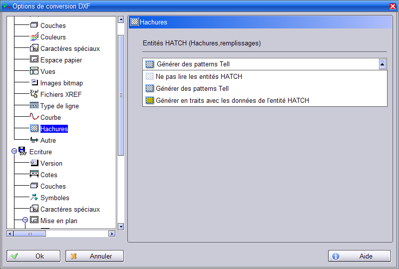Select the Espace papier icon
399x269 pixels.
point(34,60)
